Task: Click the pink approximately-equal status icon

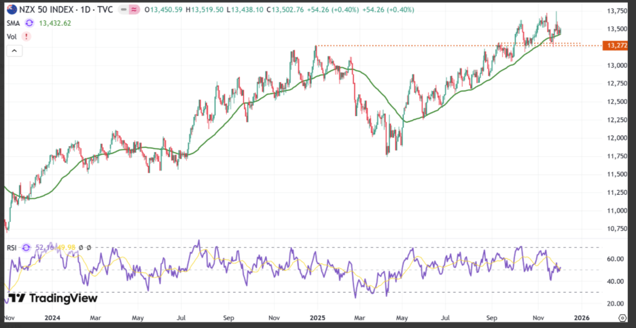Action: 133,10
